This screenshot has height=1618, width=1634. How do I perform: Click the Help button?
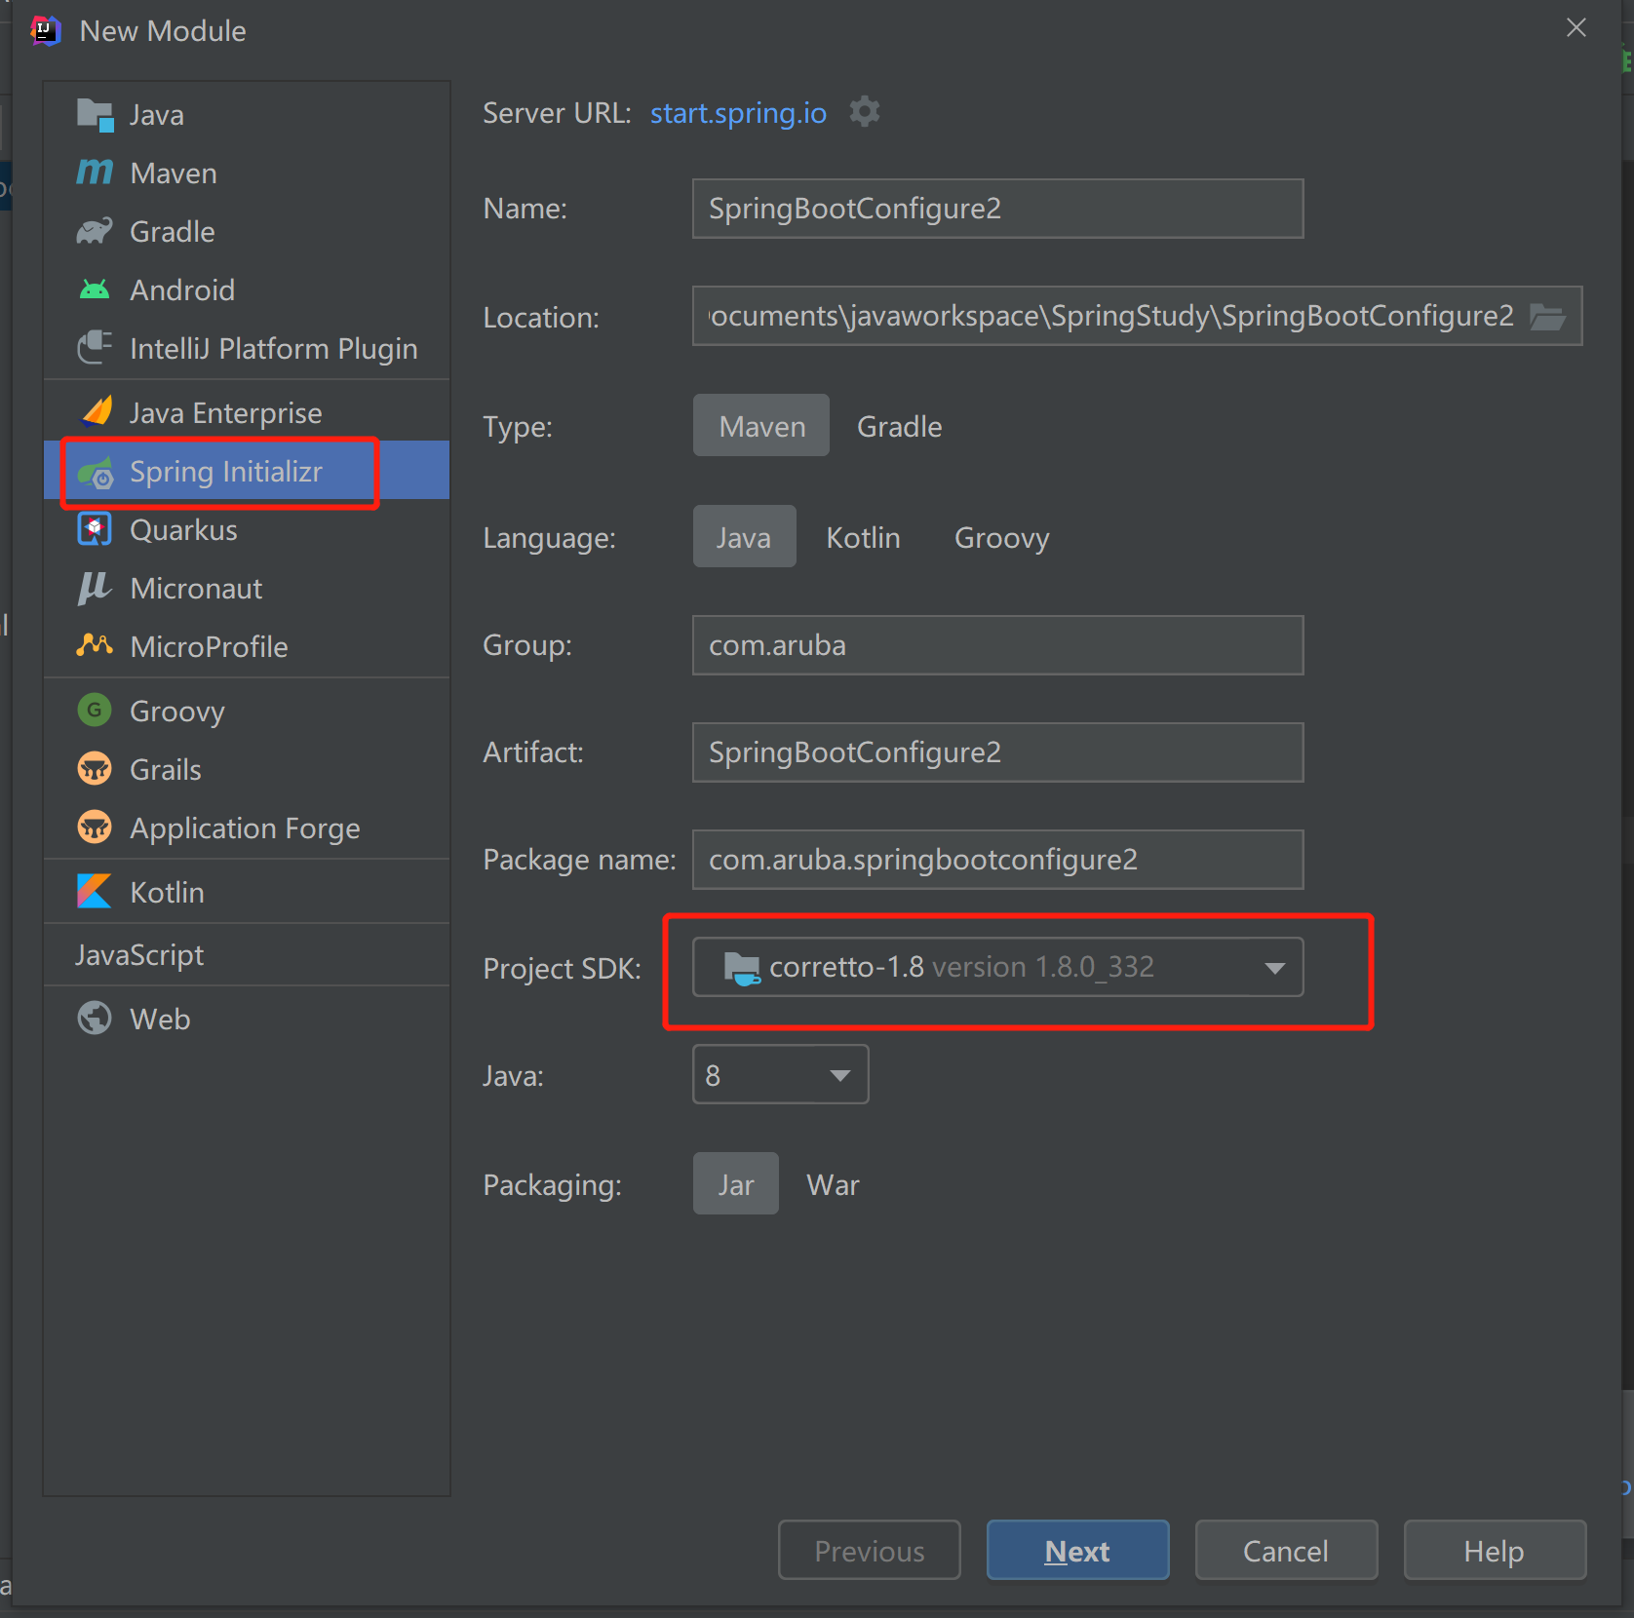tap(1495, 1550)
